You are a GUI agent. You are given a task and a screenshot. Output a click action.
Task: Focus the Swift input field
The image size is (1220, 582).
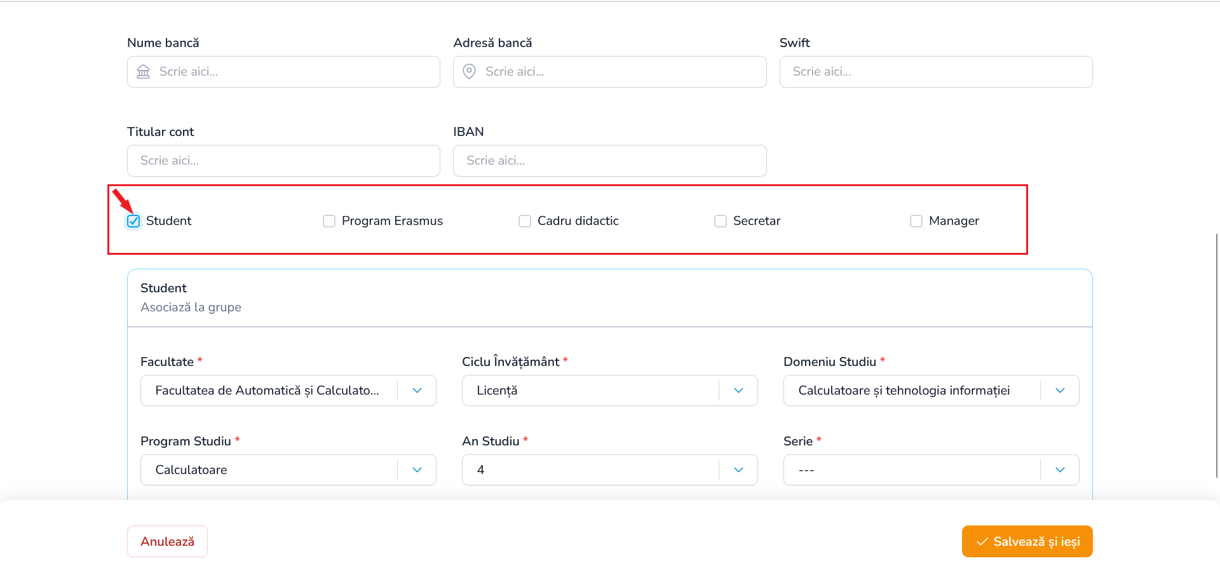pos(936,72)
